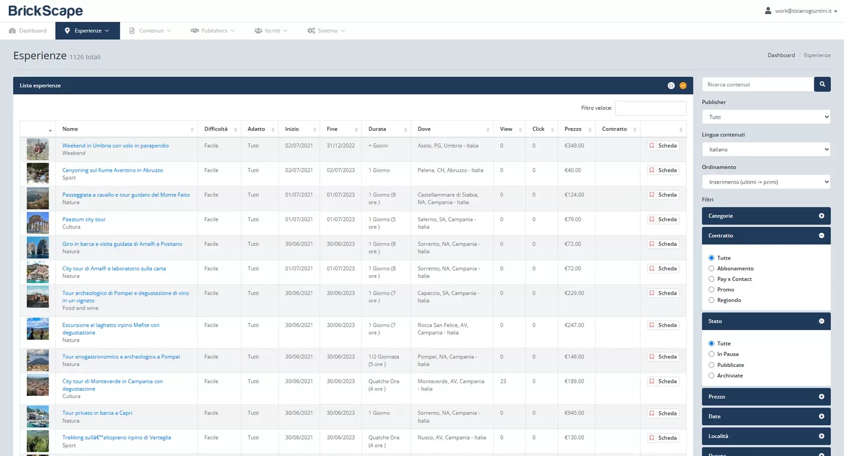Click Scheda button for Tour enogastronomico a Pompei
Image resolution: width=844 pixels, height=456 pixels.
[663, 357]
